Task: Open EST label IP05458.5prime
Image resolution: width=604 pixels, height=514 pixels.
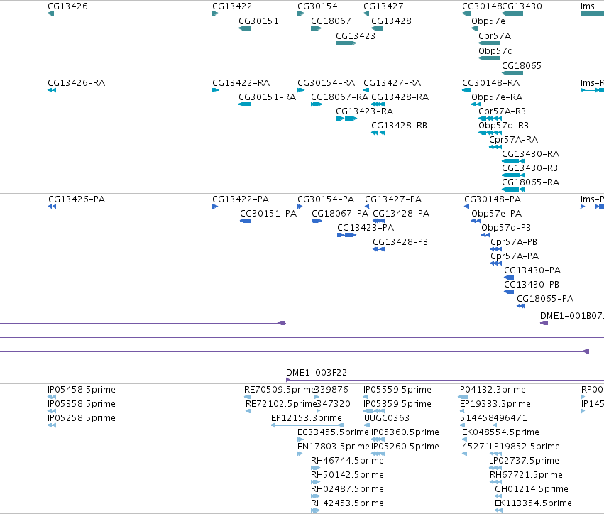Action: (x=82, y=390)
